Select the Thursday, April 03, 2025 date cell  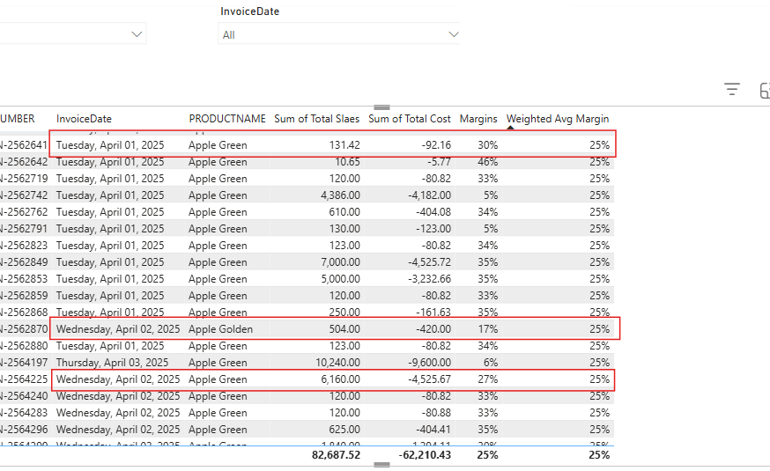tap(112, 363)
